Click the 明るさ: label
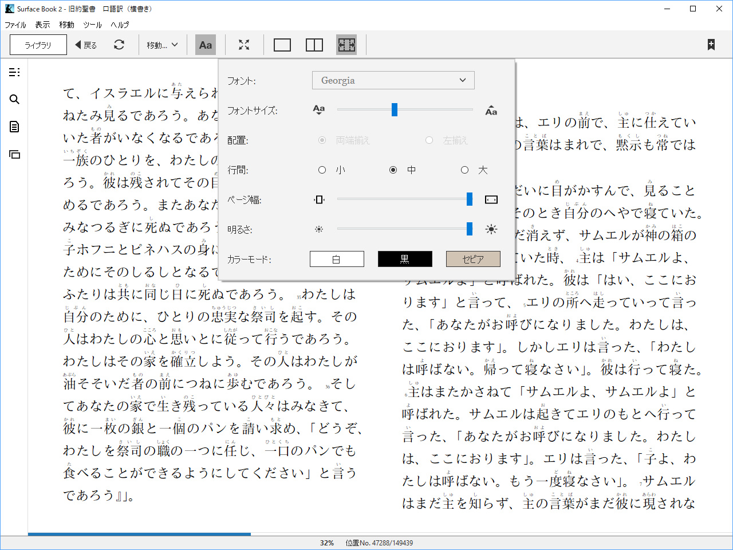Image resolution: width=733 pixels, height=550 pixels. point(241,230)
